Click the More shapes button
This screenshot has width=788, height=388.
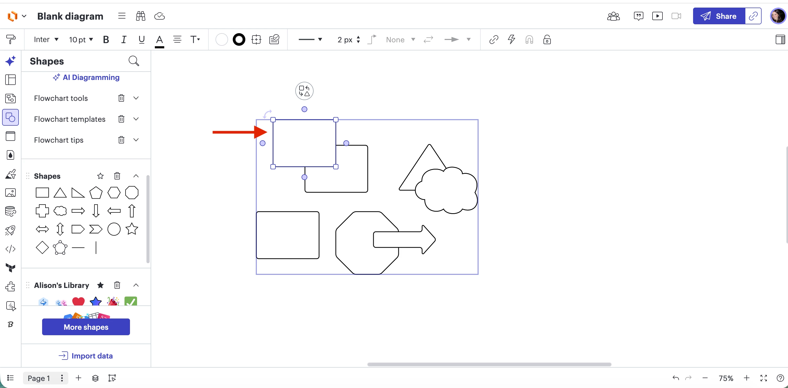tap(86, 327)
